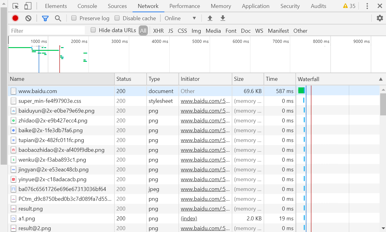Check Hide data URLs

pyautogui.click(x=93, y=30)
